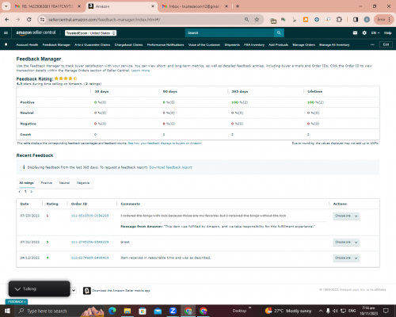Image resolution: width=396 pixels, height=317 pixels.
Task: Collapse the Talking overlay chevron
Action: click(17, 289)
